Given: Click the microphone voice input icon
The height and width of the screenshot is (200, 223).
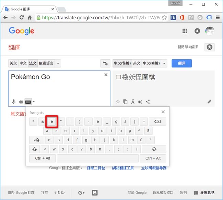Looking at the screenshot, I should (14, 102).
